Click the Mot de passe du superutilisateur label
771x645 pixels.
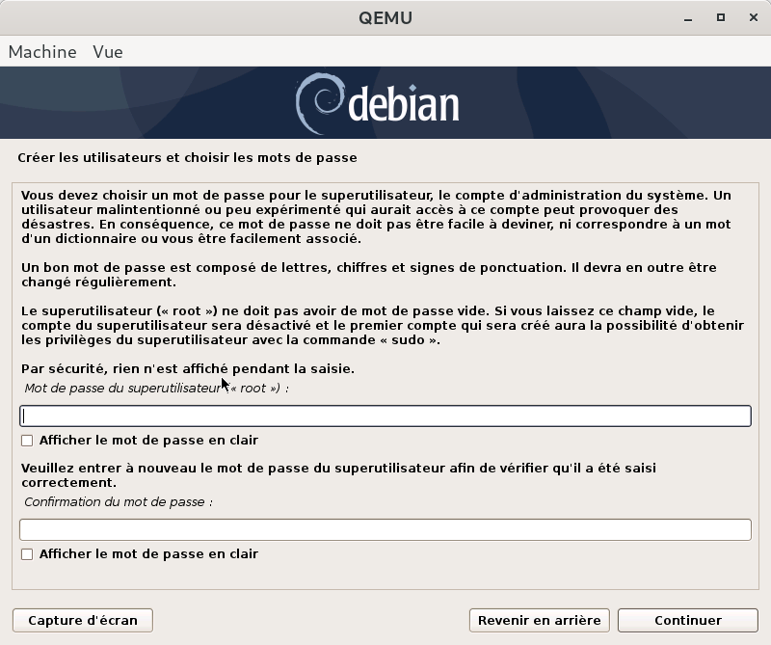(156, 388)
